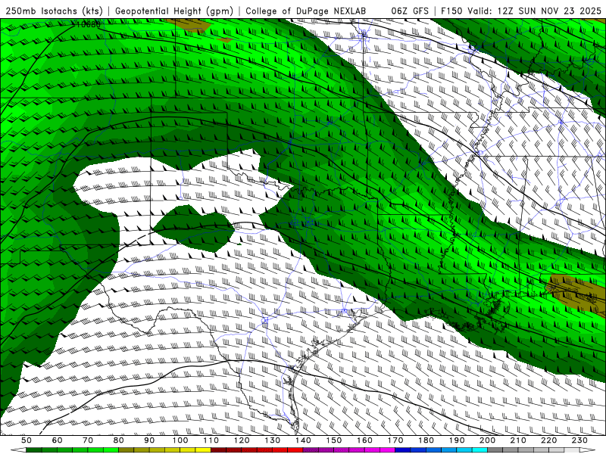
Task: Click the bright magenta swatch left of 170
Action: point(388,450)
